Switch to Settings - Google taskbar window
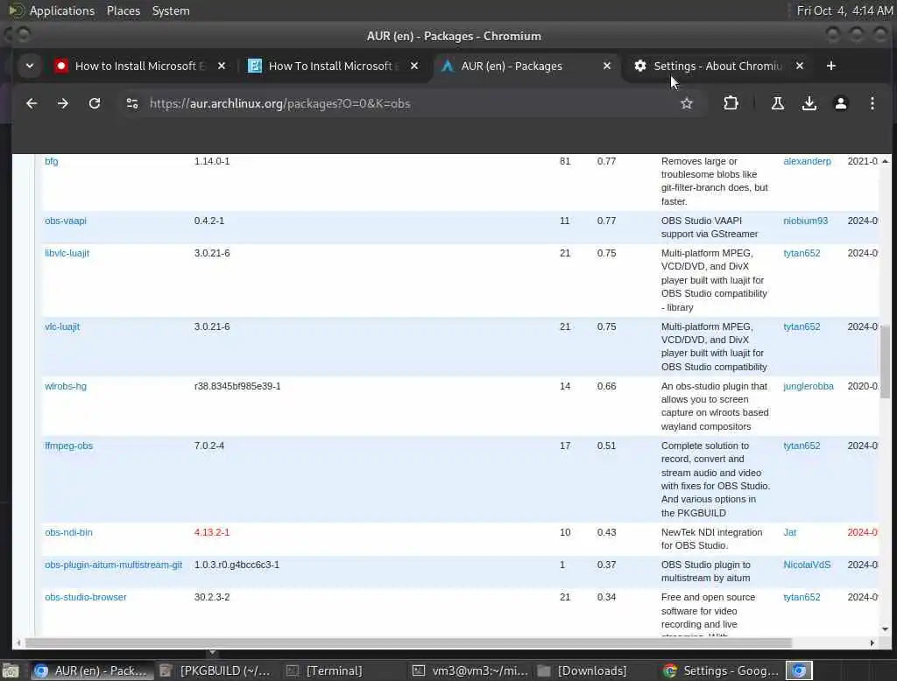This screenshot has width=897, height=681. [x=722, y=670]
